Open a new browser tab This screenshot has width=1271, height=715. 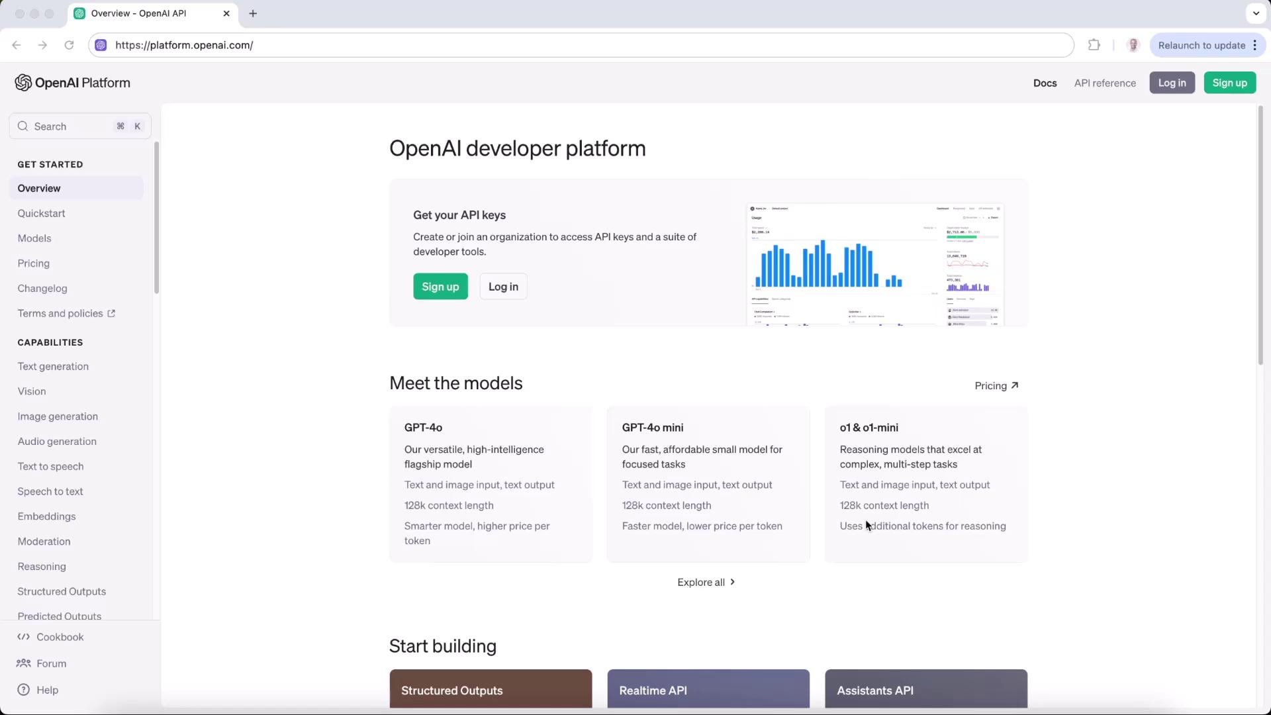[x=253, y=13]
